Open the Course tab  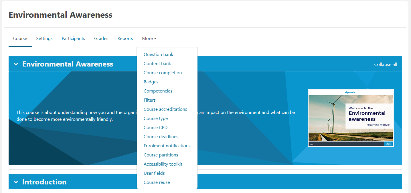coord(20,39)
